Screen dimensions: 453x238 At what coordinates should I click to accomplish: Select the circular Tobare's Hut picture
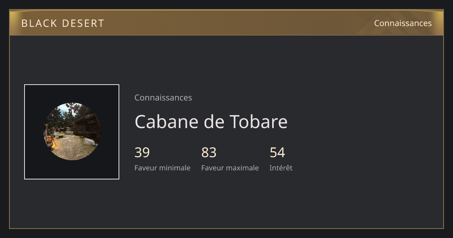(72, 131)
